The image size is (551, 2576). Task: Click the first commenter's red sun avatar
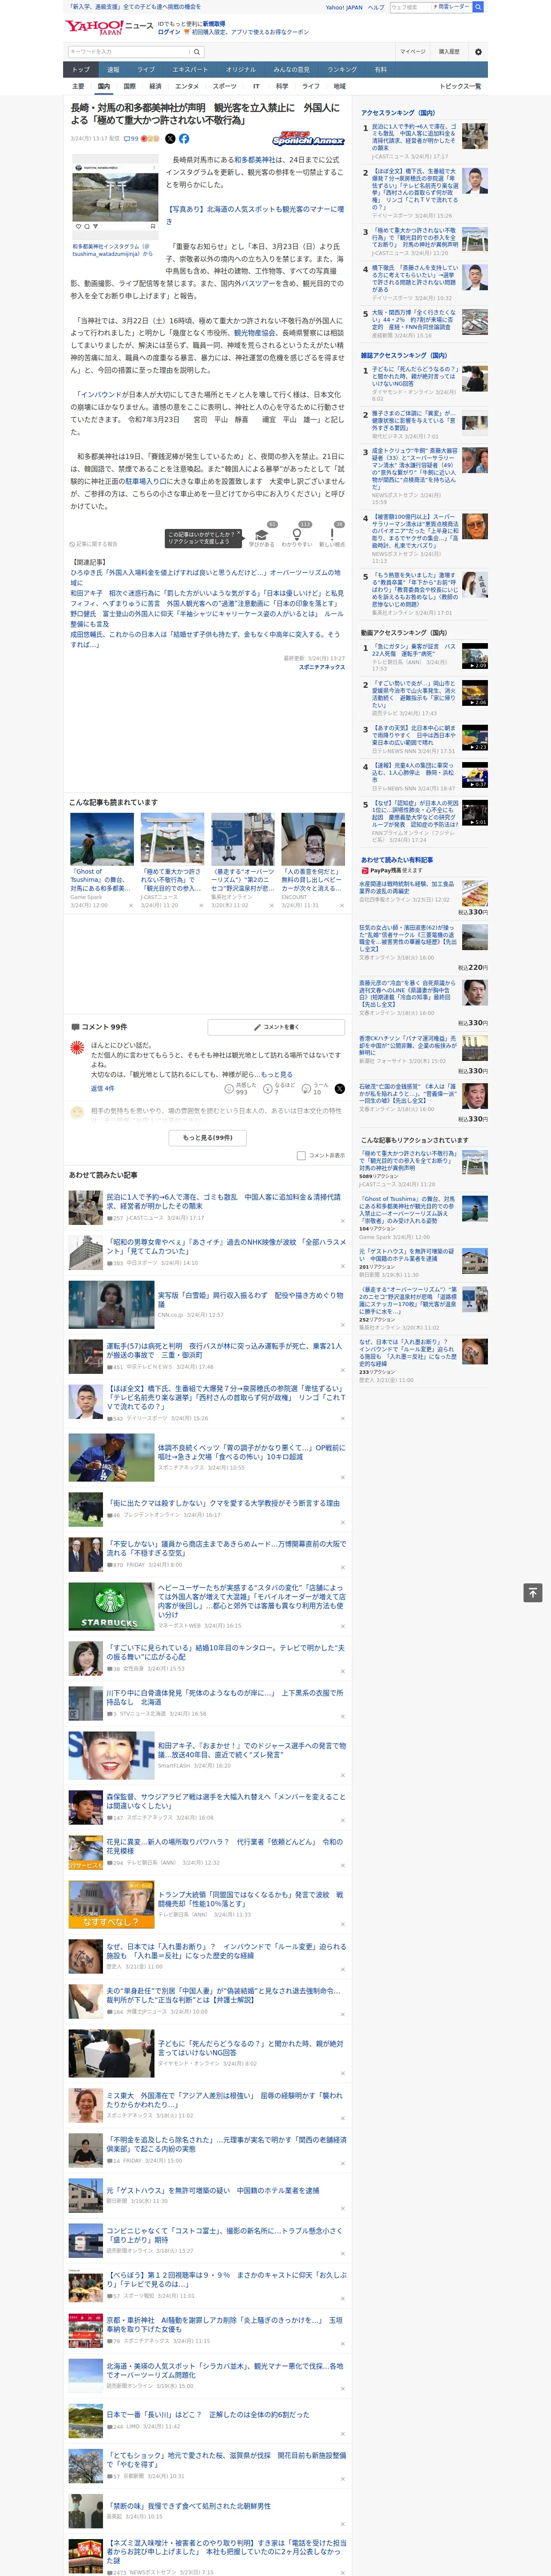pyautogui.click(x=77, y=1048)
